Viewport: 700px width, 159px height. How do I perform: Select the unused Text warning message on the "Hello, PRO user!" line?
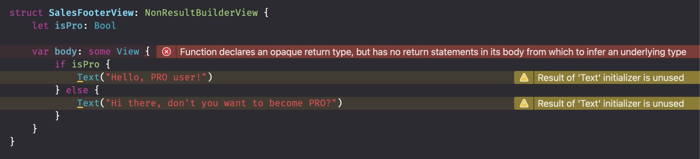tap(610, 78)
